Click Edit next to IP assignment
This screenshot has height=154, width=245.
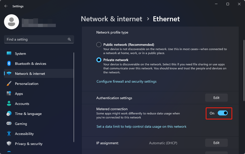pos(216,143)
